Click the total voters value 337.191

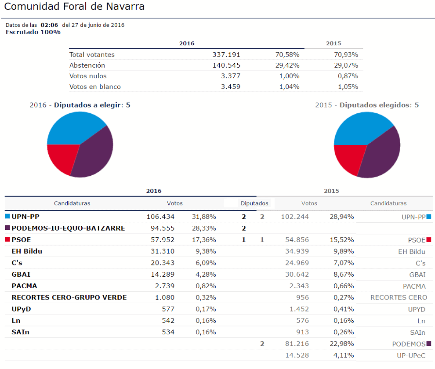point(226,54)
